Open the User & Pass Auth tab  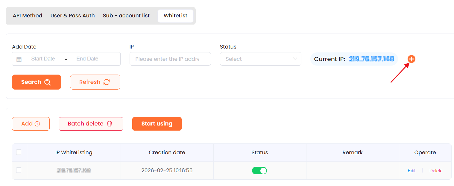[x=72, y=16]
